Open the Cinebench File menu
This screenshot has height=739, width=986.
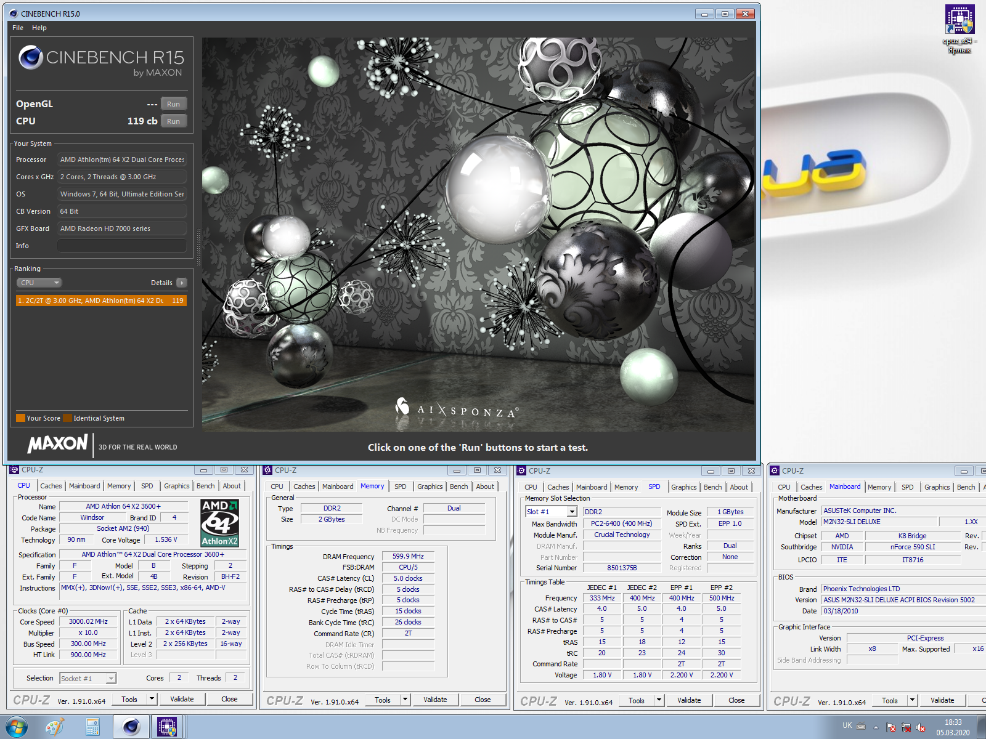[18, 28]
